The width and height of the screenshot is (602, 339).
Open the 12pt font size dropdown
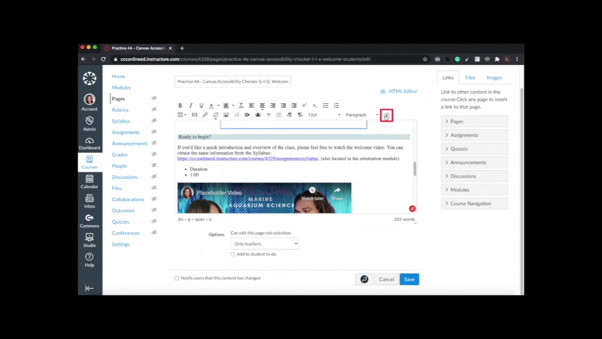(324, 115)
